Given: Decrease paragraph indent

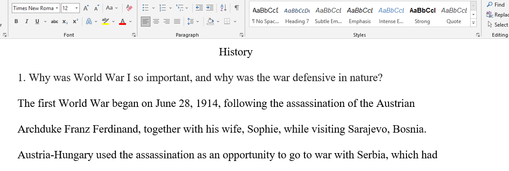Looking at the screenshot, I should 199,8.
